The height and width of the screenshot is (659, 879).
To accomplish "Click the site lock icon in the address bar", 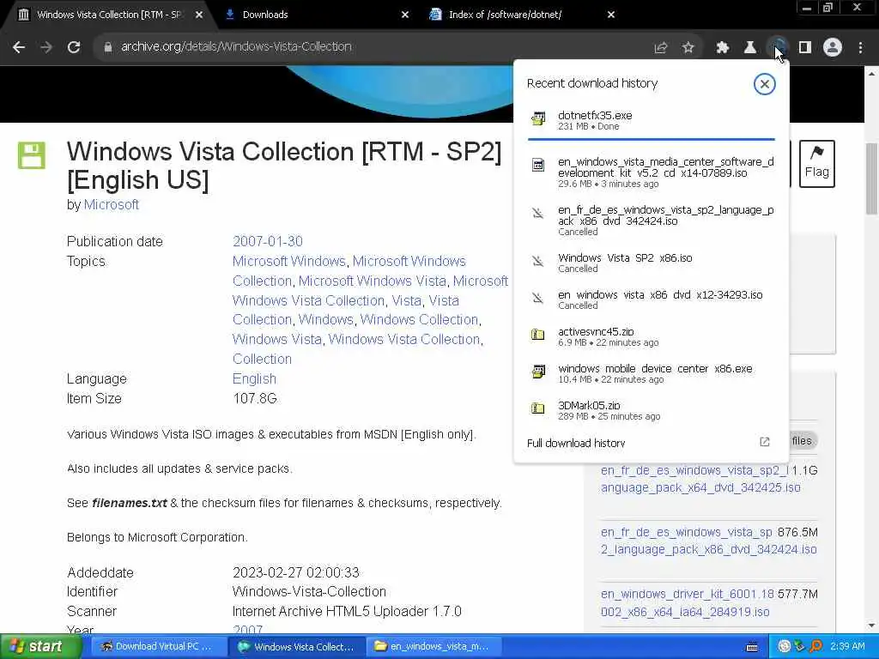I will click(x=107, y=47).
